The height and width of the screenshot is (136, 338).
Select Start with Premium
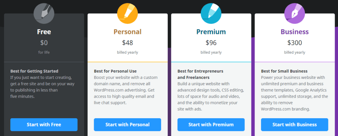tap(211, 124)
